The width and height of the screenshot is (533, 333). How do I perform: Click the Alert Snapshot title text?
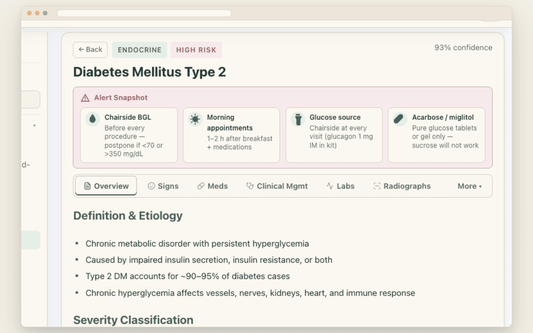[x=121, y=98]
